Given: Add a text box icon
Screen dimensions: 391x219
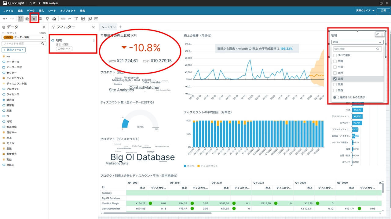Looking at the screenshot, I should [76, 19].
